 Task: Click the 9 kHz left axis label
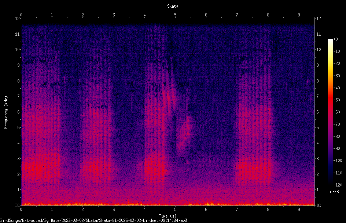click(x=19, y=65)
